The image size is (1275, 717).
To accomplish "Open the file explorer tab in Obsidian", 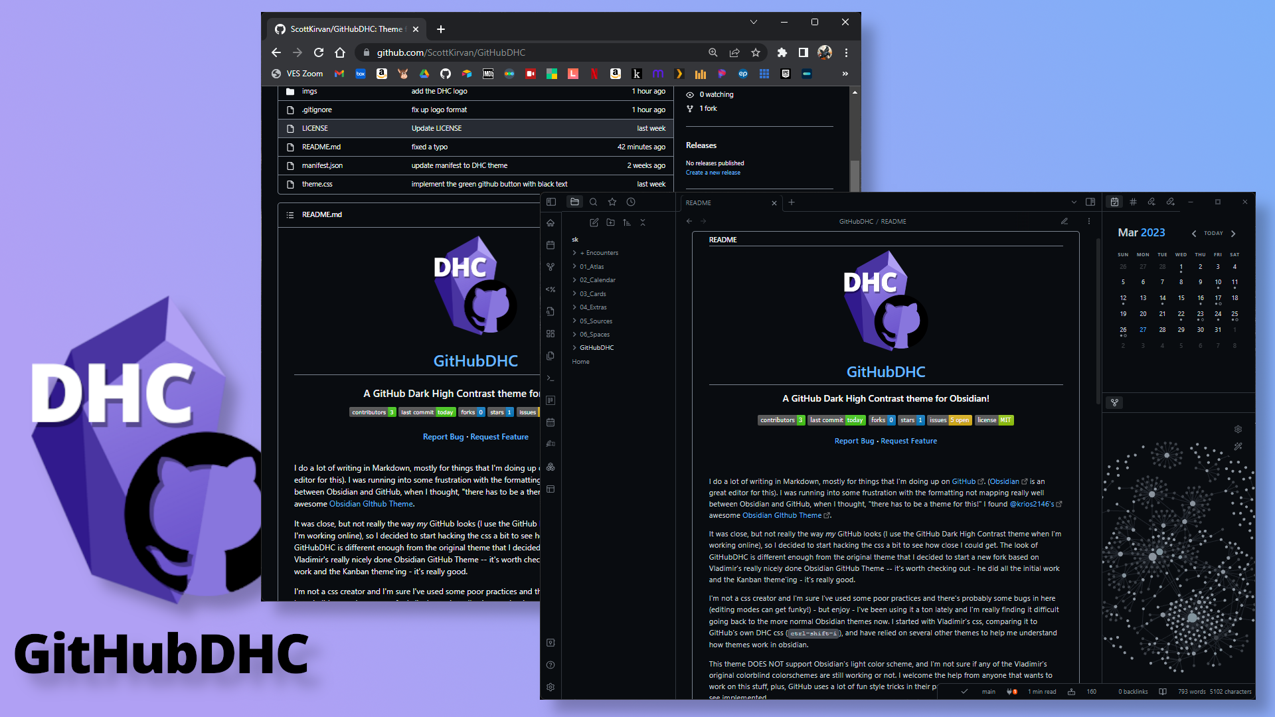I will [x=575, y=202].
